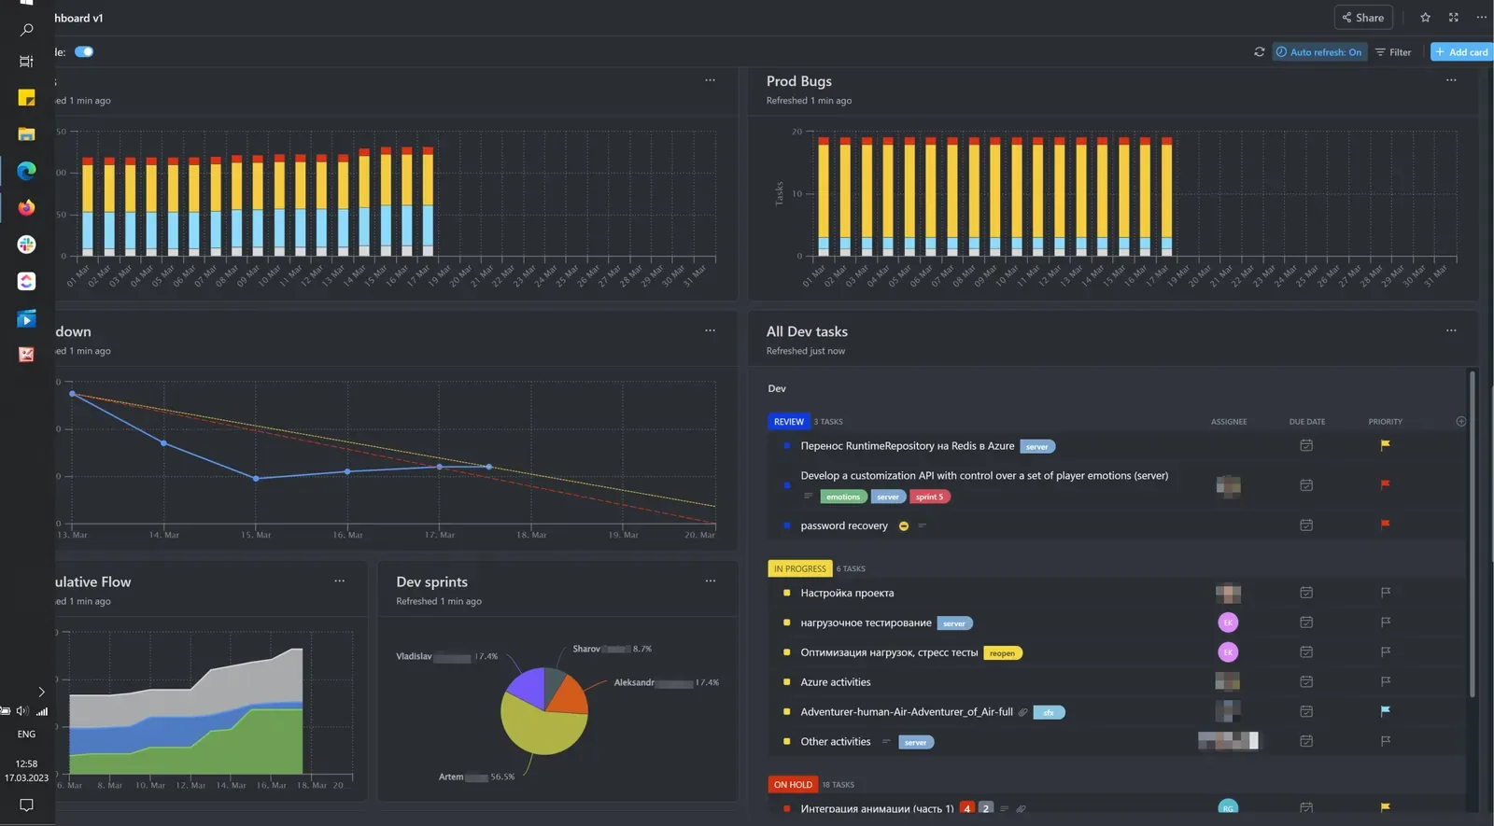Open task Adventurer-human-Air-Adventurer_of_Air-full
The image size is (1494, 826).
click(x=907, y=711)
